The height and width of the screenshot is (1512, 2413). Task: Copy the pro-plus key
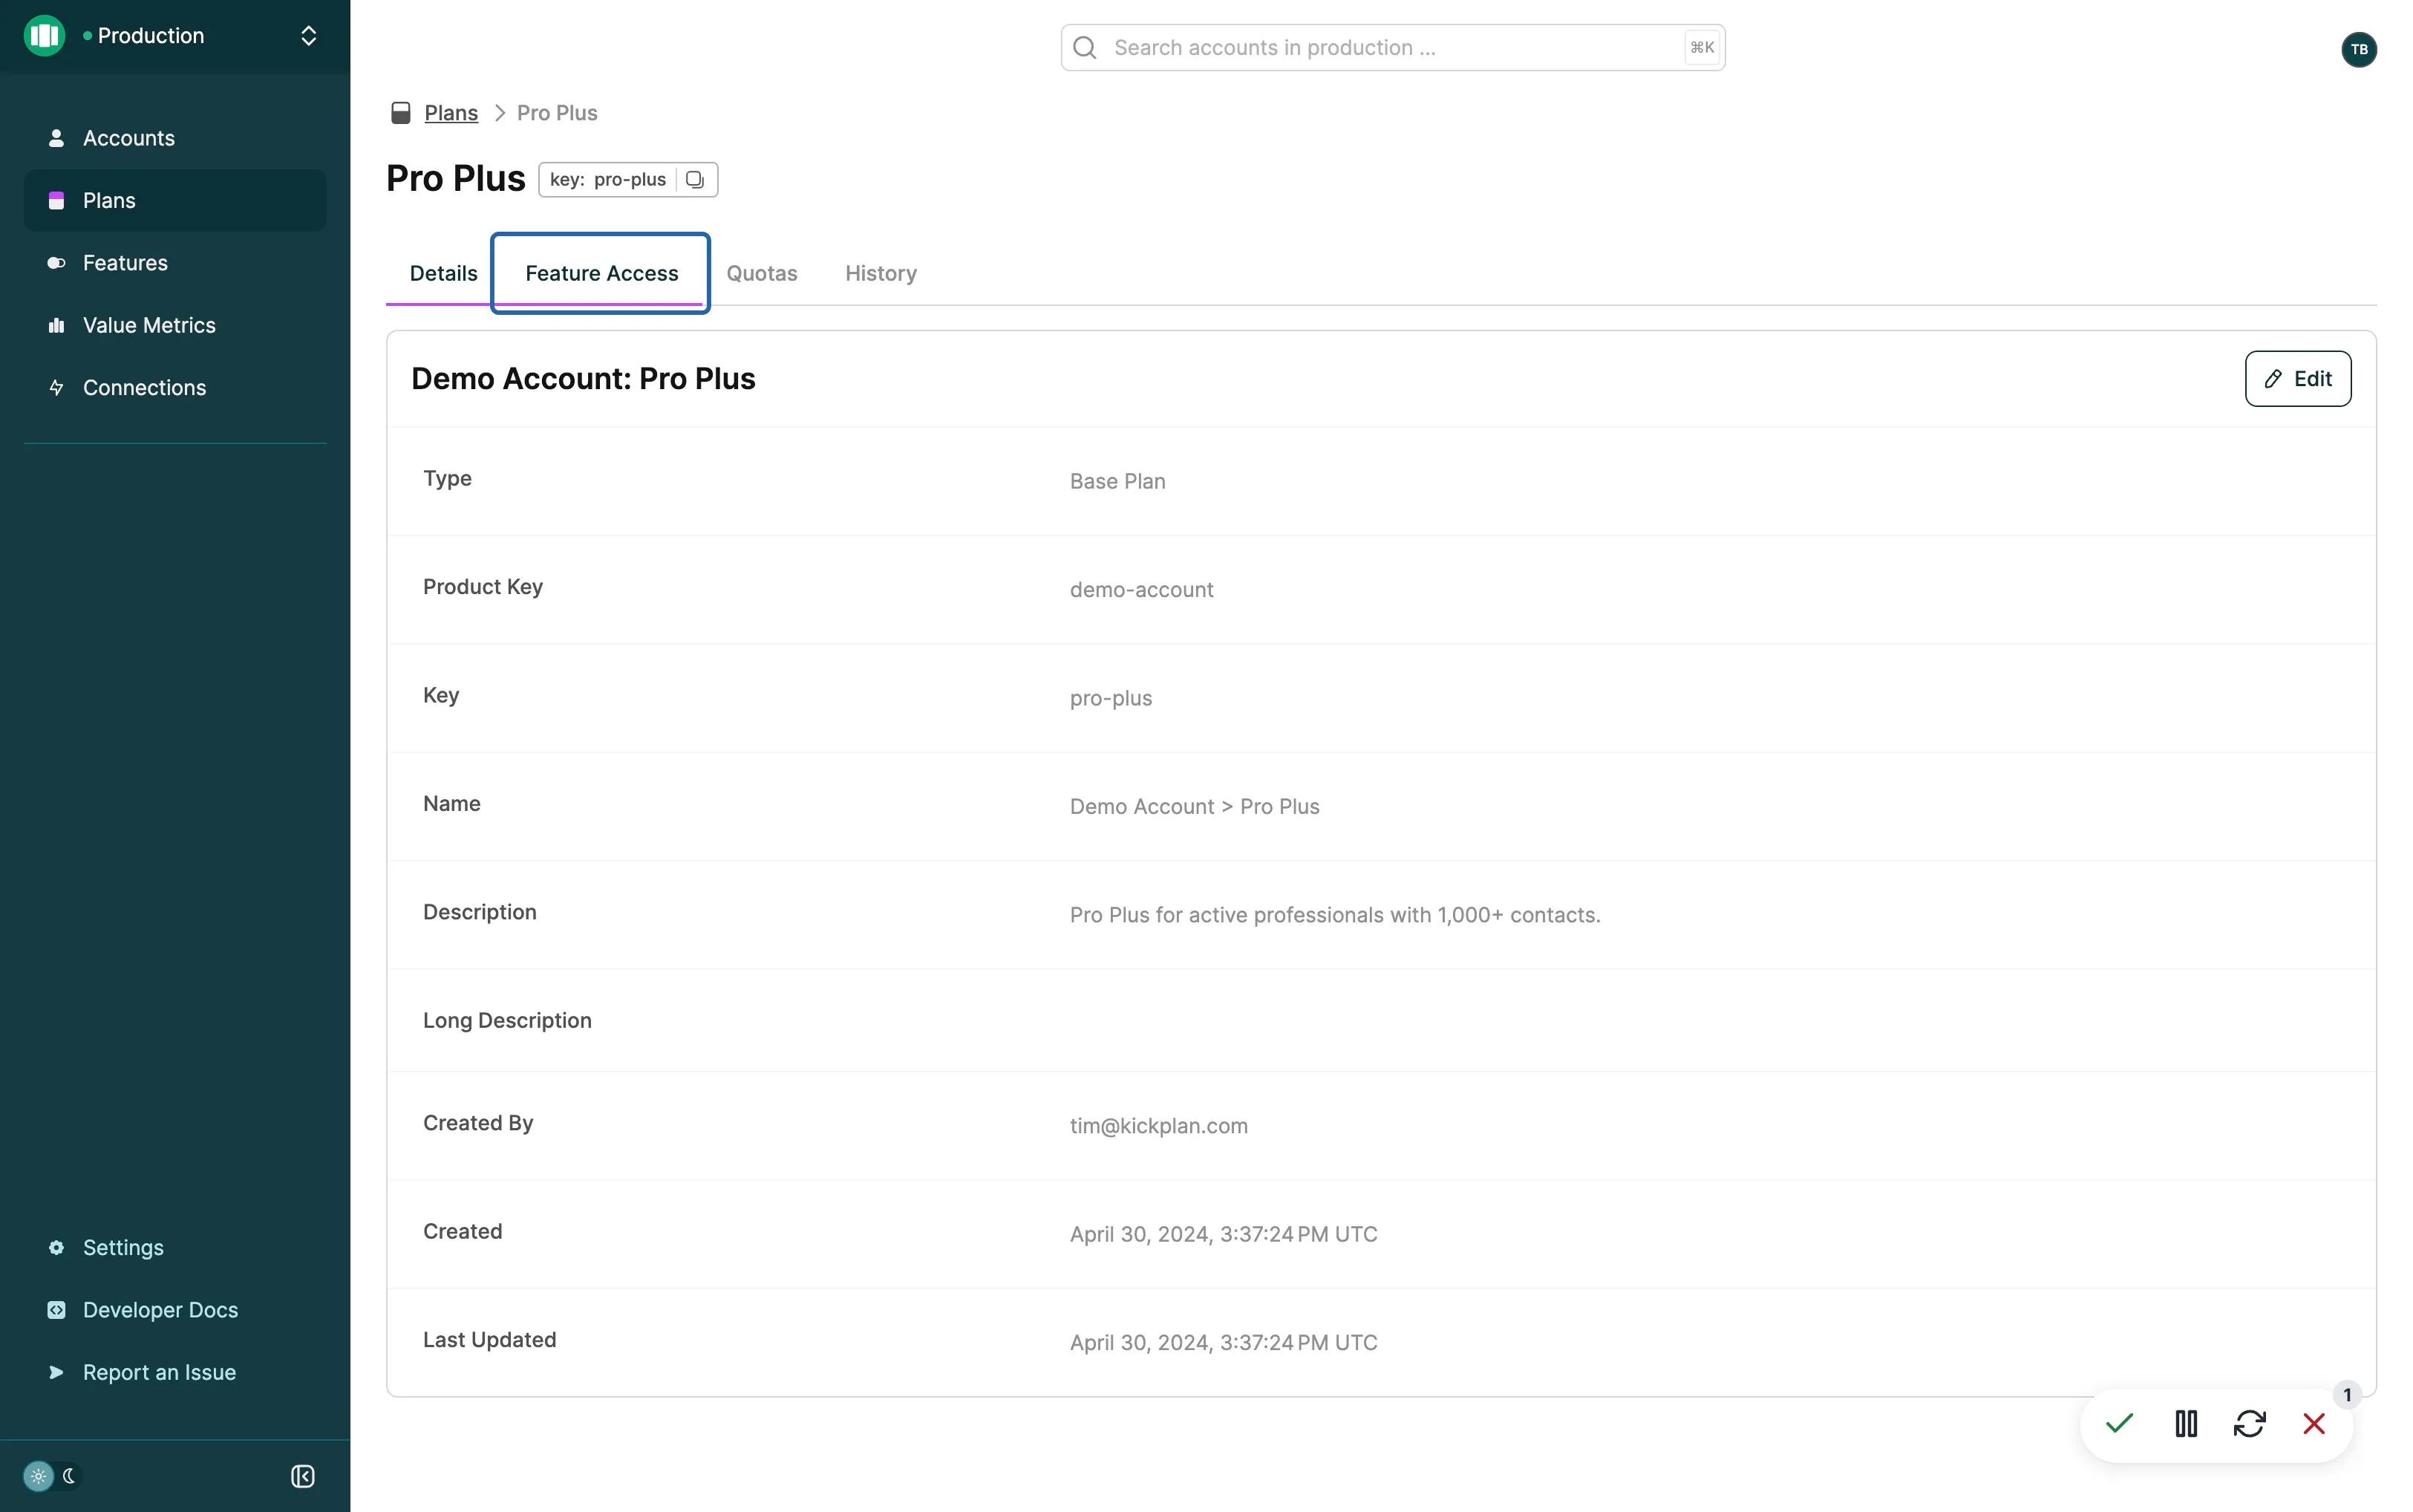point(695,180)
